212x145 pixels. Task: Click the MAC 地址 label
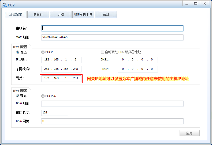(23, 37)
